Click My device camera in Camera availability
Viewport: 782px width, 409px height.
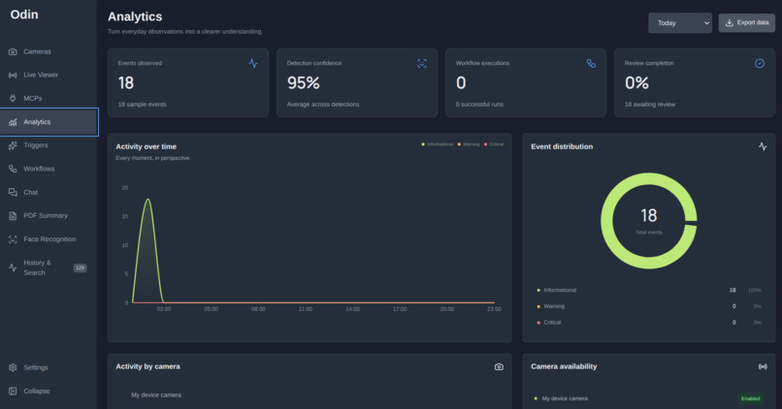(565, 398)
